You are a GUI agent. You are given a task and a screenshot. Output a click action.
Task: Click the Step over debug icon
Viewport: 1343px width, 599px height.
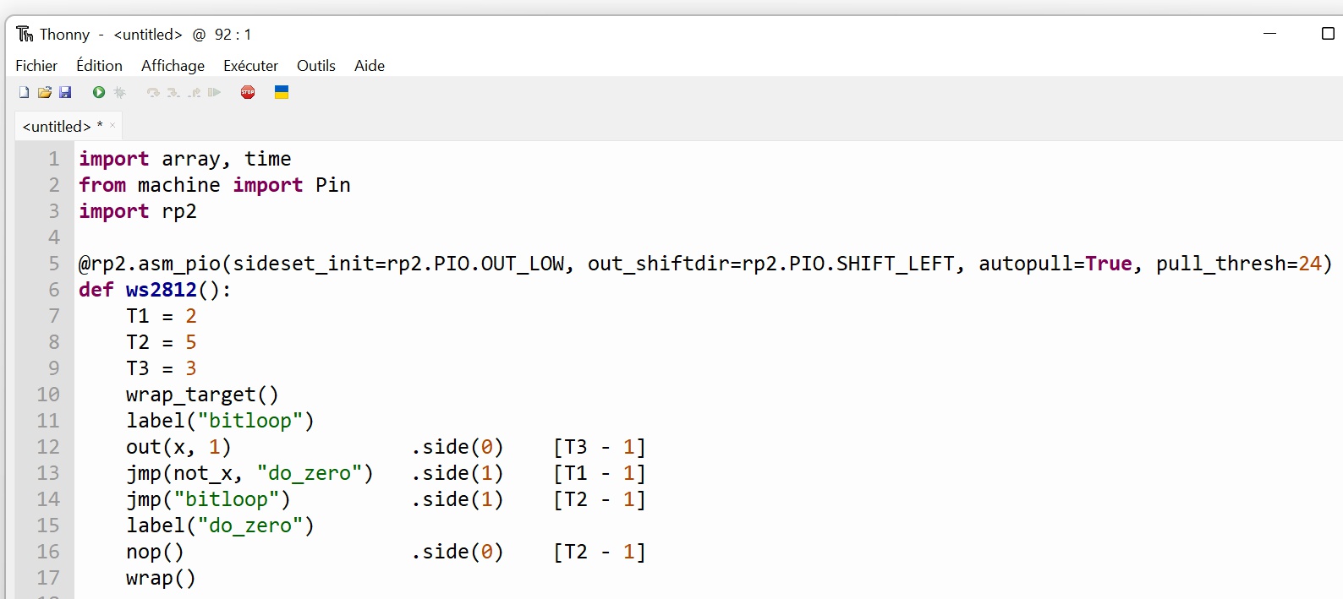click(153, 92)
